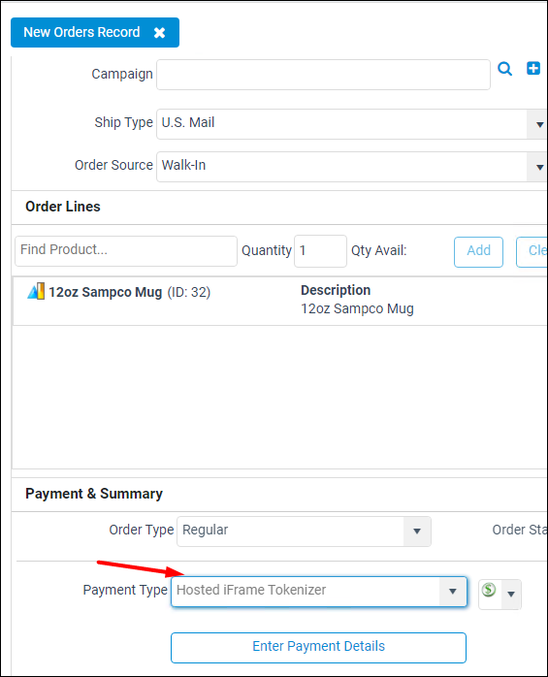The height and width of the screenshot is (677, 548).
Task: Click the green dollar sign payment icon
Action: pyautogui.click(x=489, y=590)
